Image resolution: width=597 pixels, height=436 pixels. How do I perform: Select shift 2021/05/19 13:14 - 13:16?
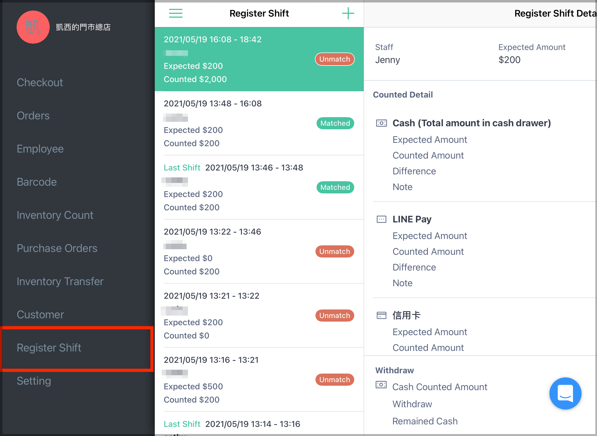tap(259, 424)
